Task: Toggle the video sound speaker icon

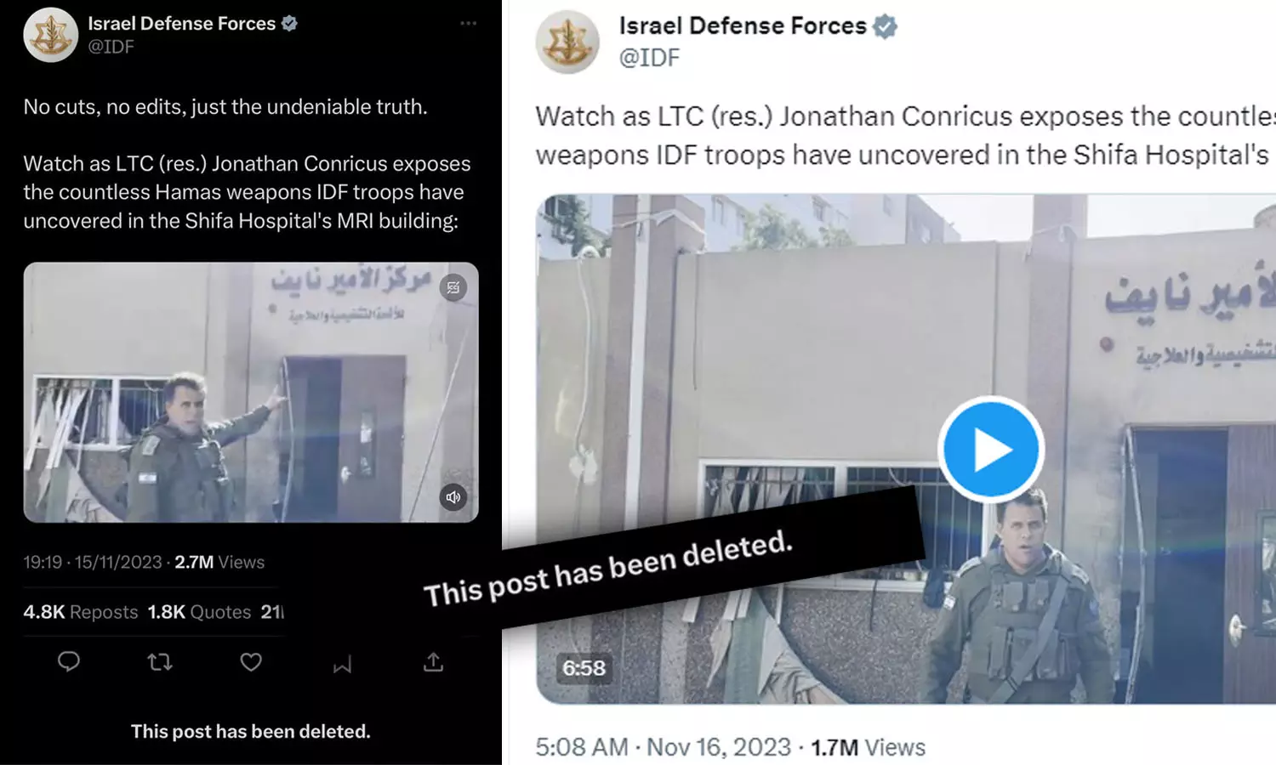Action: click(453, 497)
